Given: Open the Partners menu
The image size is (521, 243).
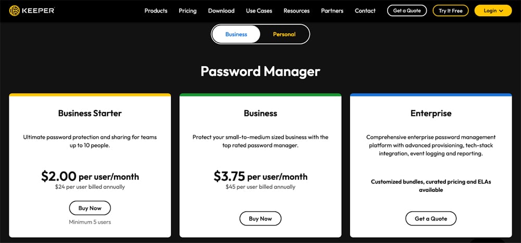Looking at the screenshot, I should coord(332,11).
